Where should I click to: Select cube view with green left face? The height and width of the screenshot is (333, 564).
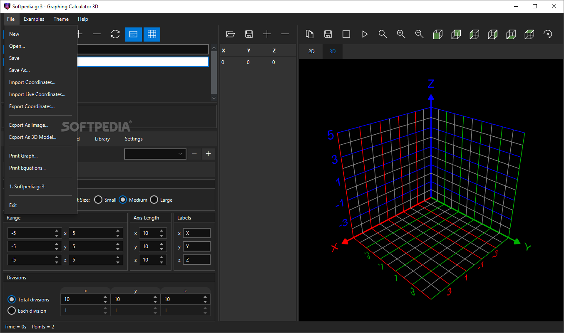click(475, 34)
